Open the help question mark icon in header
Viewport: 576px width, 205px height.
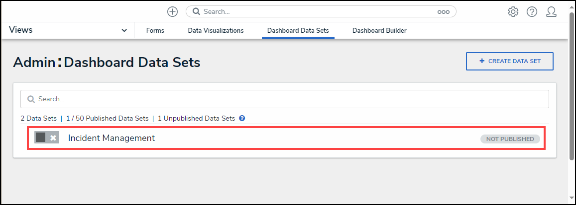[x=532, y=12]
